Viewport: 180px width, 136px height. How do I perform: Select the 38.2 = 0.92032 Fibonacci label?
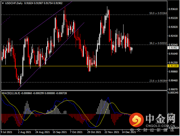tap(158, 43)
